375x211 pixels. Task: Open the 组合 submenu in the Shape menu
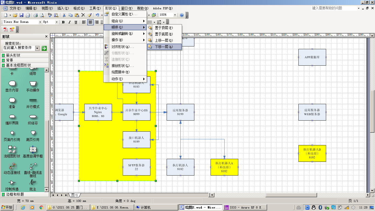[x=125, y=21]
